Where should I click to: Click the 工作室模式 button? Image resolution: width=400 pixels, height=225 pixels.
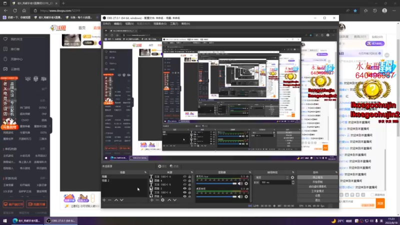click(x=317, y=191)
